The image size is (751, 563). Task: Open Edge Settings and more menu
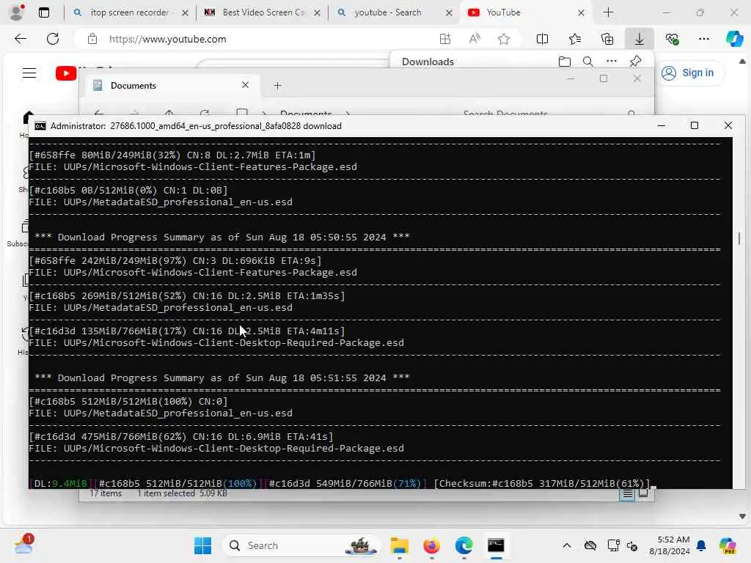point(703,39)
